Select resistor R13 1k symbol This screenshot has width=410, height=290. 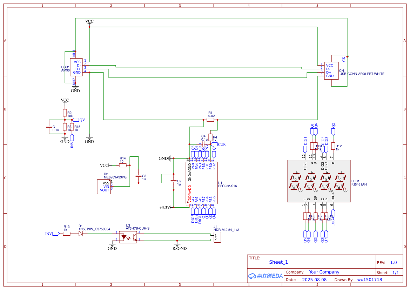click(x=66, y=234)
